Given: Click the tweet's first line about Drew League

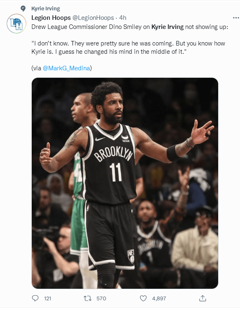Looking at the screenshot, I should [130, 27].
